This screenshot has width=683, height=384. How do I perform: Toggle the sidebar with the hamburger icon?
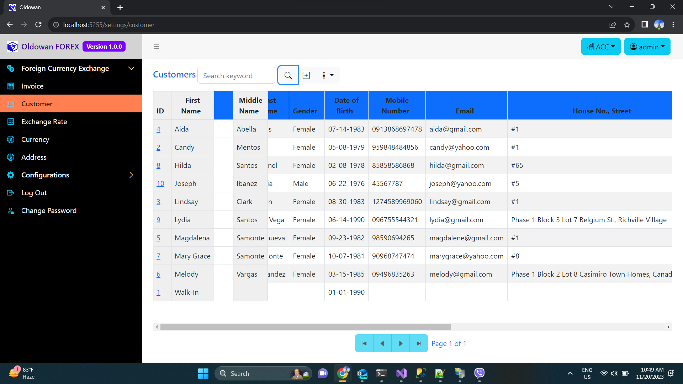[x=157, y=46]
